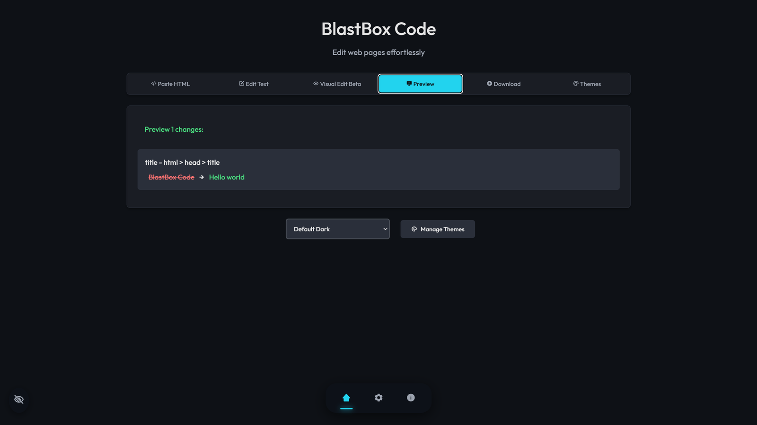Click the BlastBox Code page heading
Screen dimensions: 757x425
click(378, 29)
